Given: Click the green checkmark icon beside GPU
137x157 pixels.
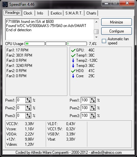Looking at the screenshot, I should coord(73,50).
